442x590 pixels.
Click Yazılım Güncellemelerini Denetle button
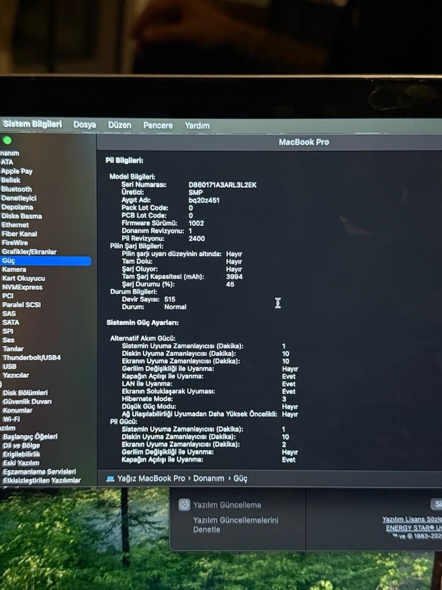click(x=235, y=524)
